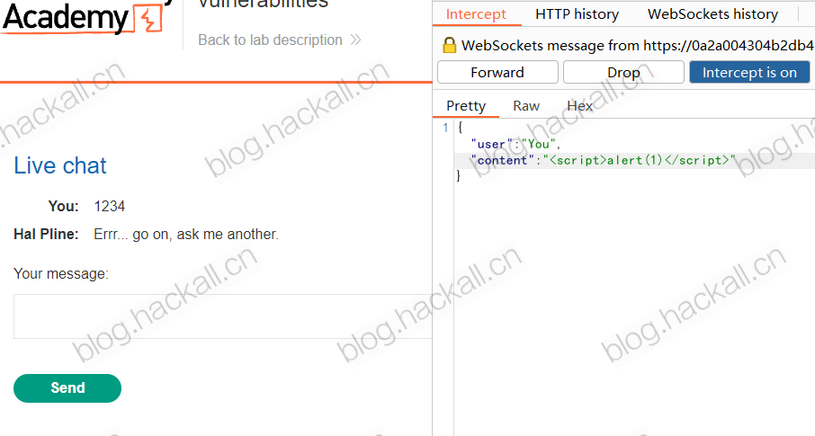Forward the intercepted WebSocket message
The width and height of the screenshot is (815, 436).
coord(497,72)
